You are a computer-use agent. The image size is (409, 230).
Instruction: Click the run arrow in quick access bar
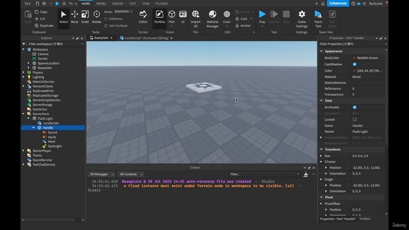pos(58,4)
